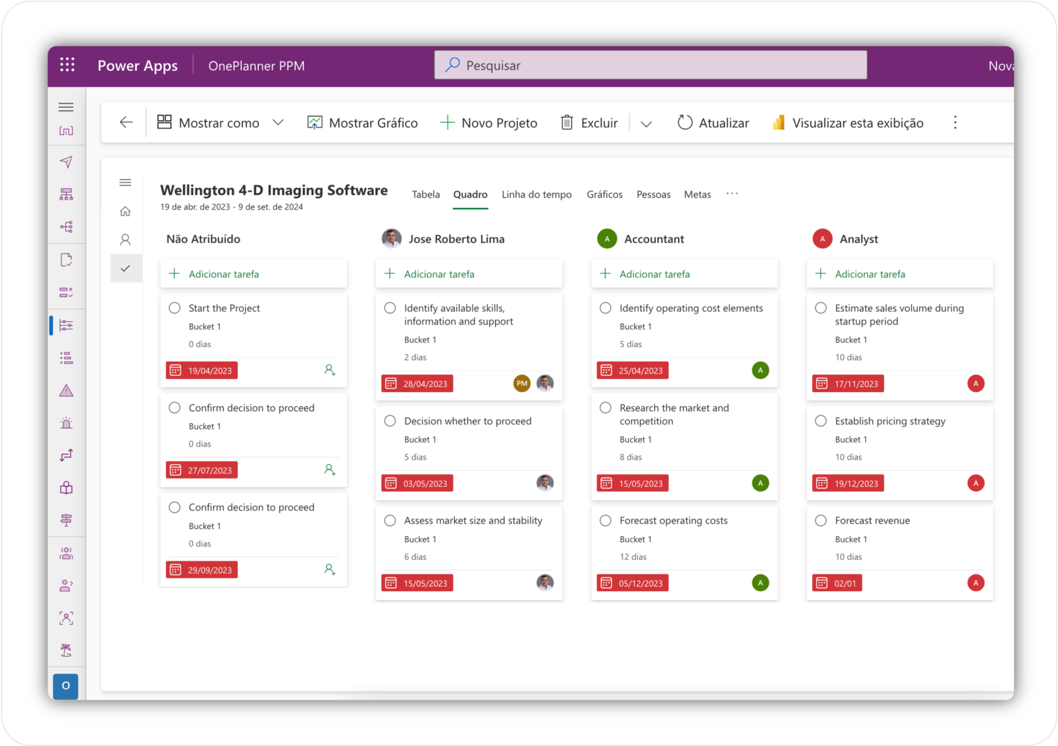
Task: Expand the Mostrar como dropdown
Action: (x=278, y=122)
